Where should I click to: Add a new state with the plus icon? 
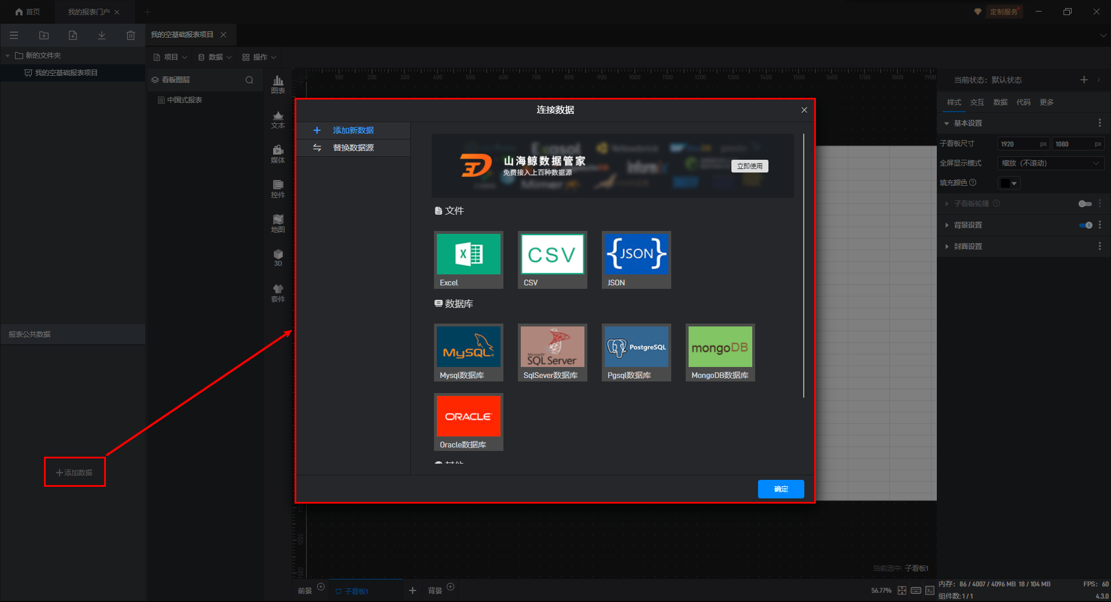tap(1084, 80)
